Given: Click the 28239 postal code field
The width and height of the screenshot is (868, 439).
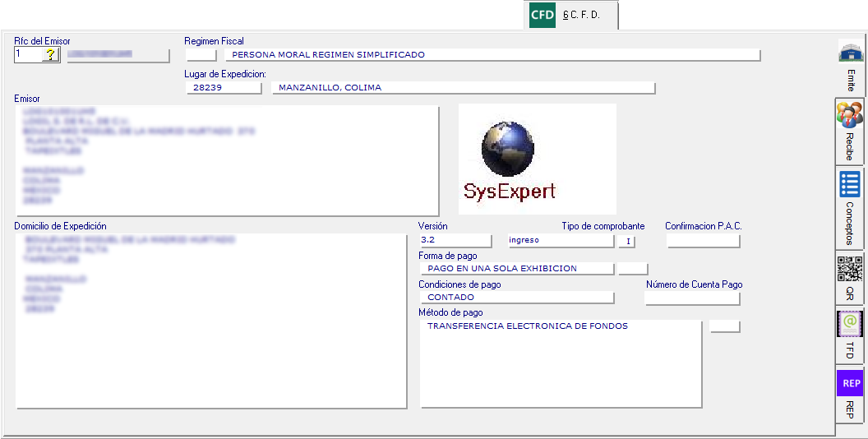Looking at the screenshot, I should click(x=224, y=88).
